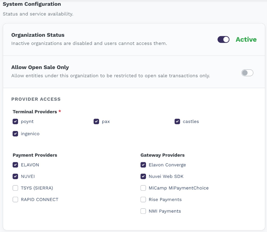Uncheck the NUVEI payment provider
This screenshot has height=232, width=267.
coord(15,176)
